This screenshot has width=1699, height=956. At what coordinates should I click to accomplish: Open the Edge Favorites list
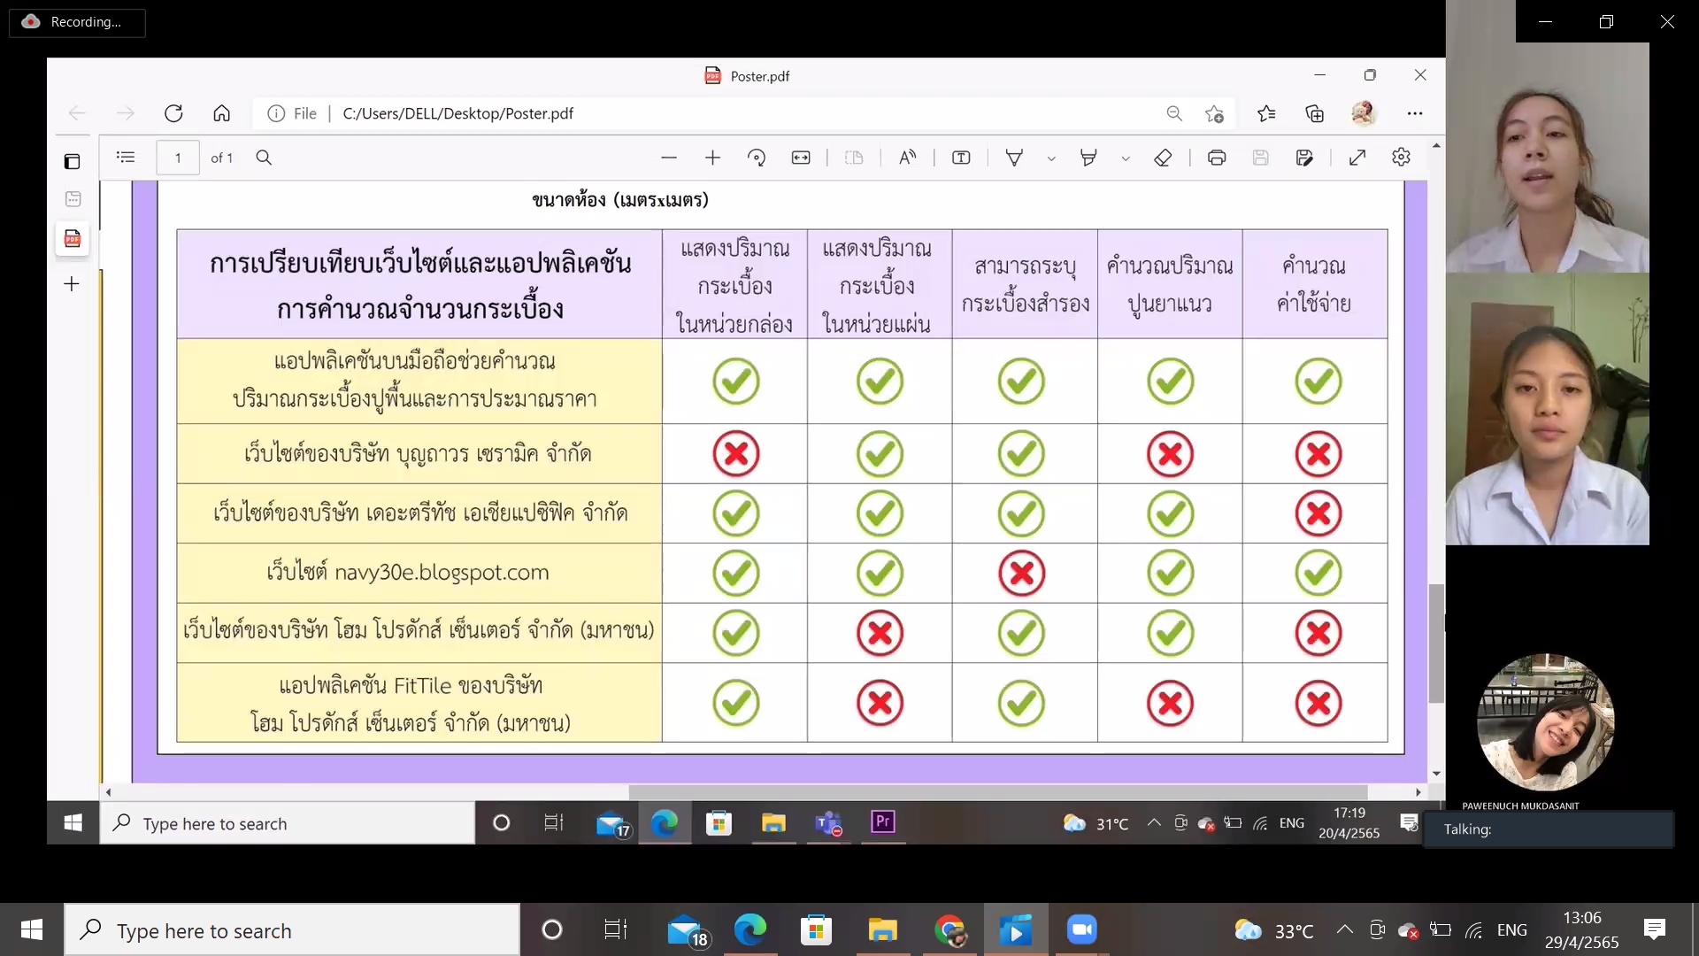(1266, 113)
